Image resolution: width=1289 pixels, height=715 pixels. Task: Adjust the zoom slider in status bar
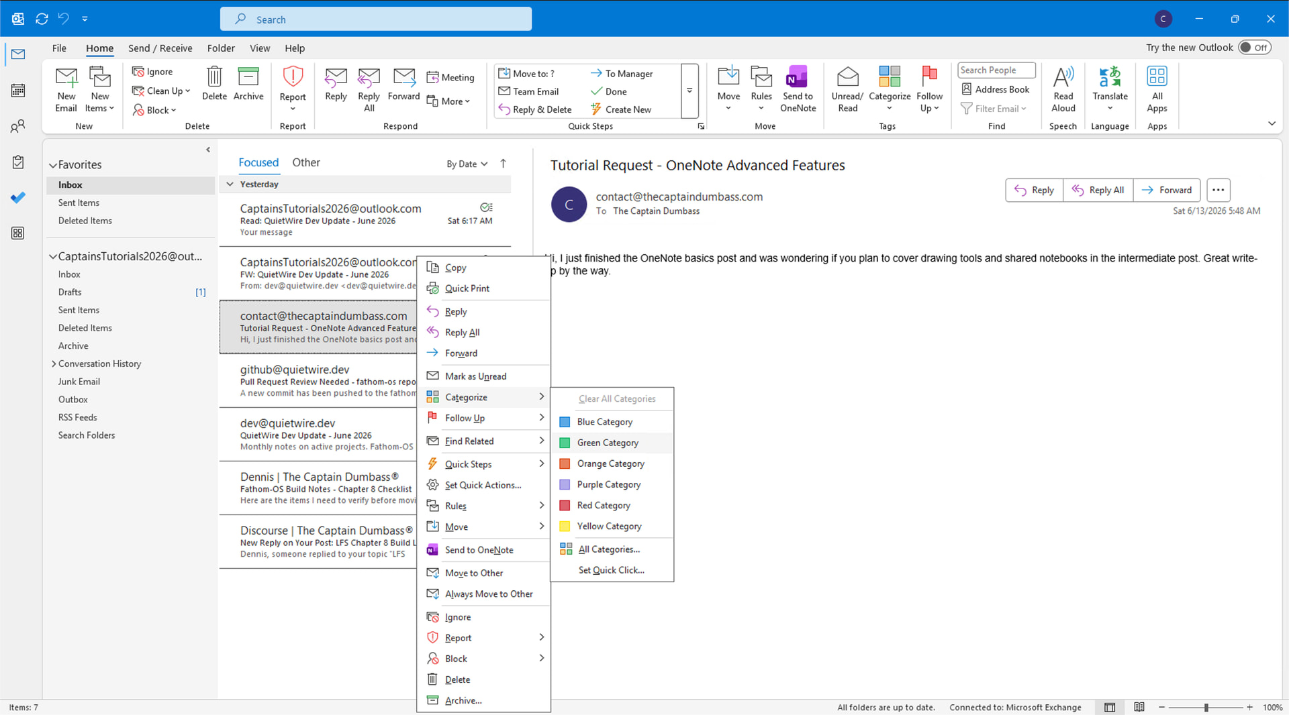click(x=1206, y=708)
